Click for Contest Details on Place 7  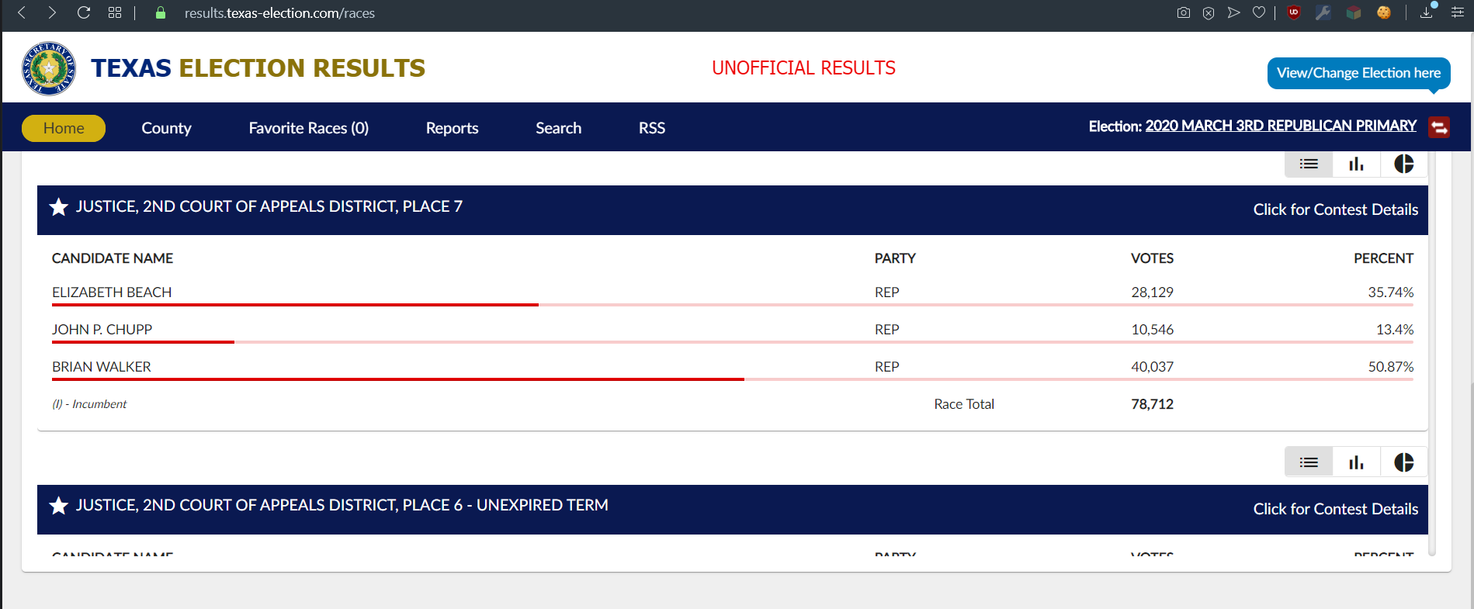click(x=1335, y=209)
